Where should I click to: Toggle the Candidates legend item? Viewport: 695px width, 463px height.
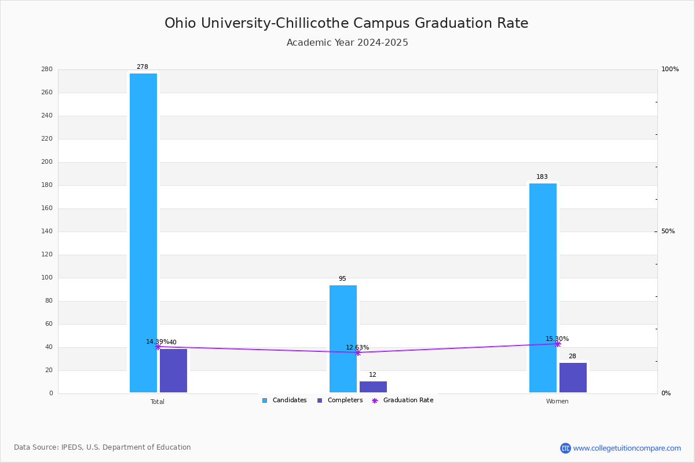pos(284,400)
